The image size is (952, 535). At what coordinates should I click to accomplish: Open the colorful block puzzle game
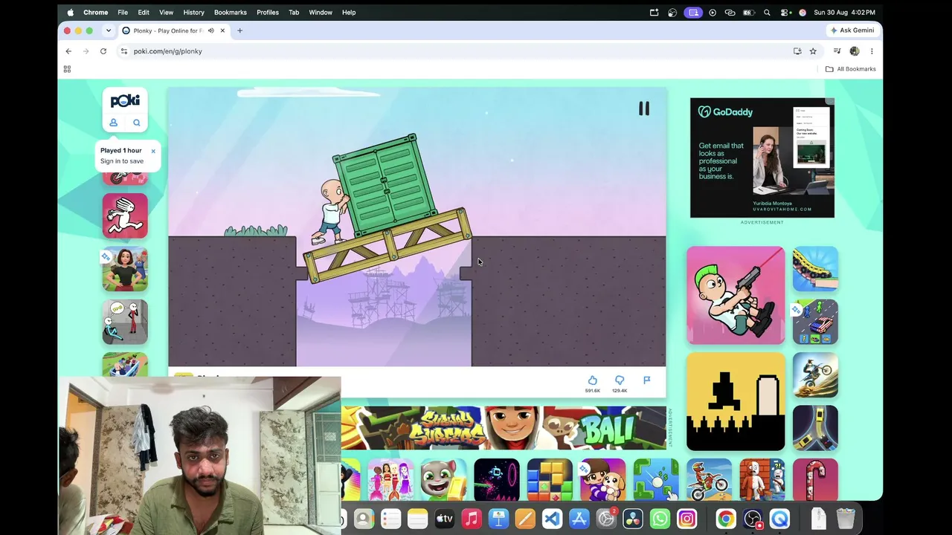(550, 480)
